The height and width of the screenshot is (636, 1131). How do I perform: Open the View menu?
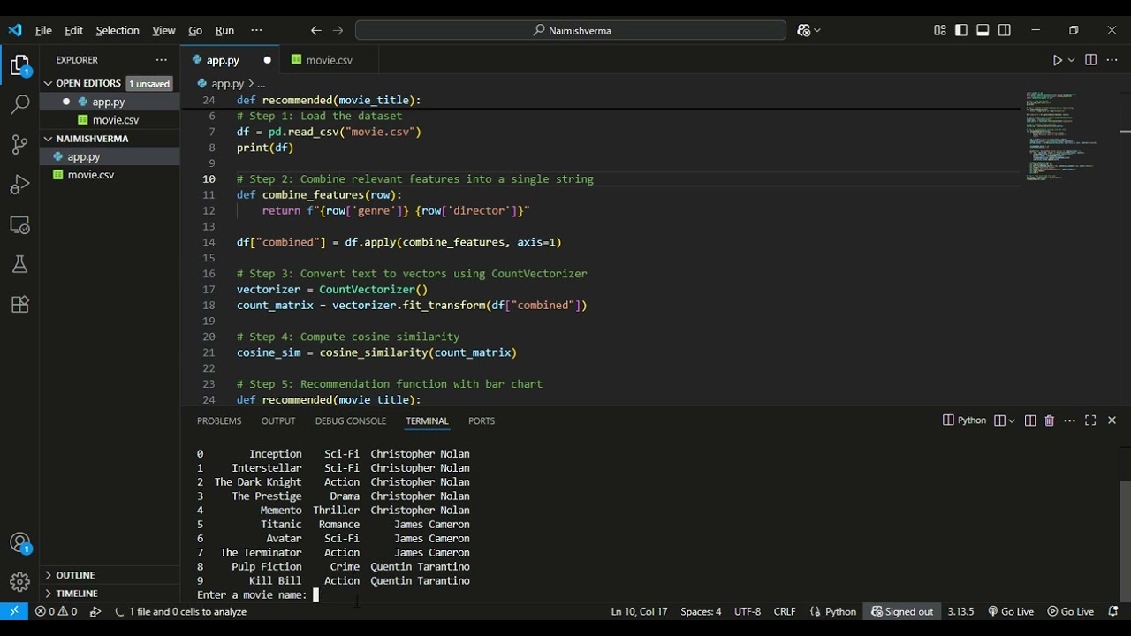pos(163,30)
